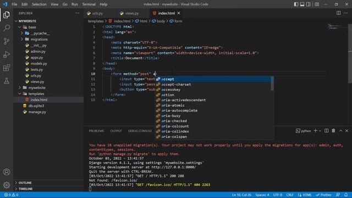Image resolution: width=352 pixels, height=198 pixels.
Task: Open the File menu
Action: [x=14, y=4]
